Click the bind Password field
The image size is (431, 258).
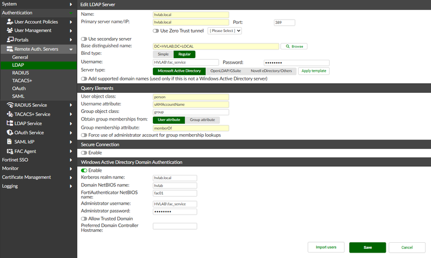297,63
